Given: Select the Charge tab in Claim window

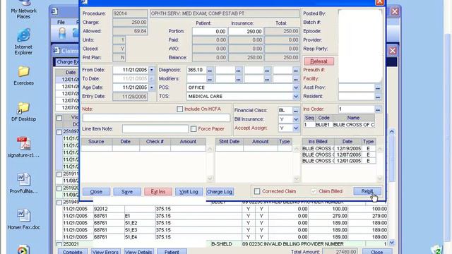Looking at the screenshot, I should click(x=67, y=62).
